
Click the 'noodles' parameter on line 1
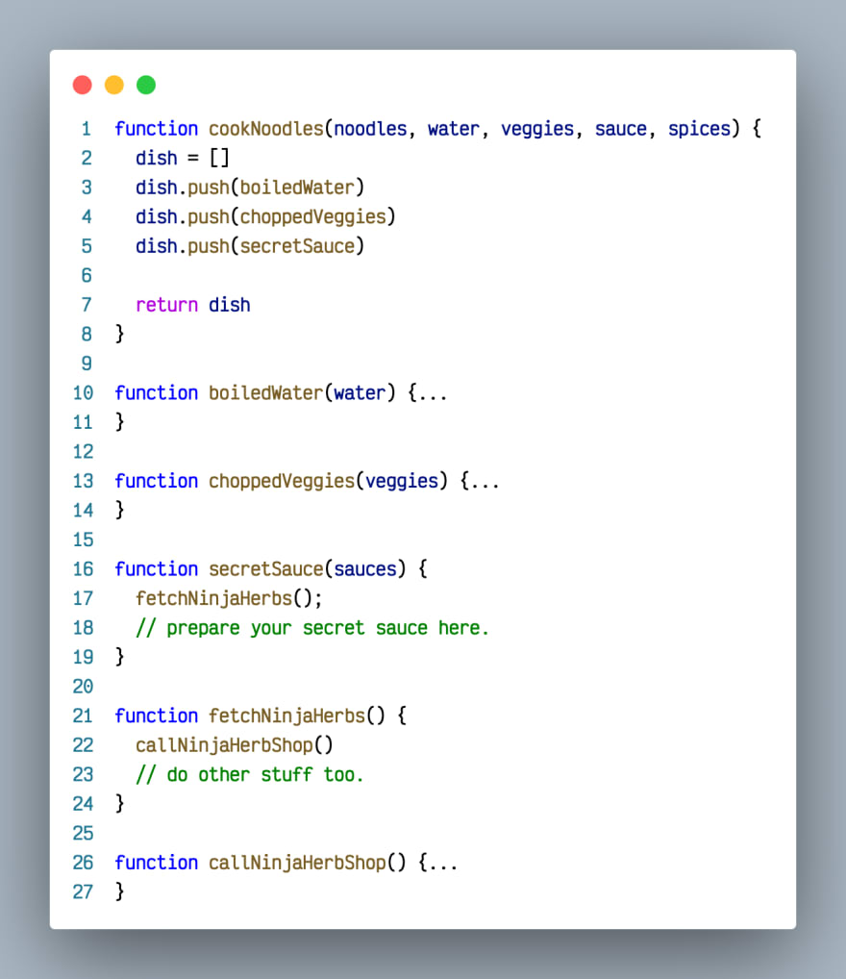click(x=370, y=129)
